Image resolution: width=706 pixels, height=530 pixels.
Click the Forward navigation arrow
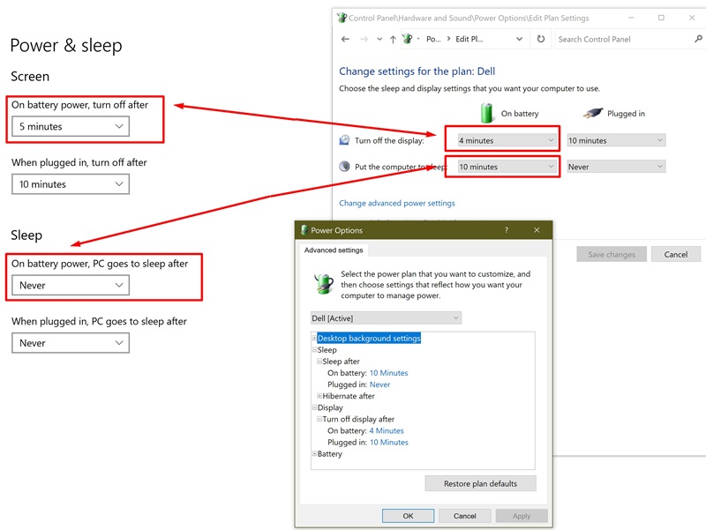364,40
